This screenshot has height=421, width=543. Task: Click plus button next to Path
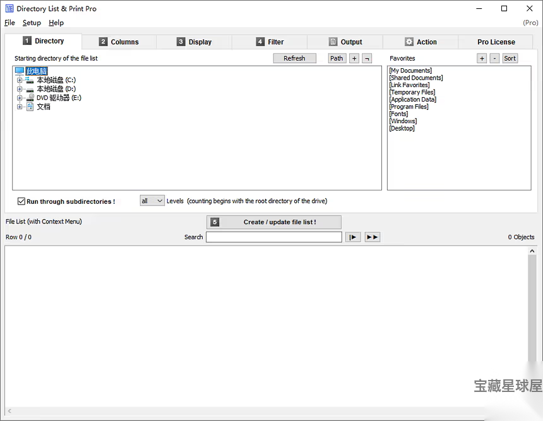[x=354, y=59]
